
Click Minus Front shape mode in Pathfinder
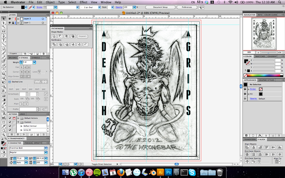[60, 36]
